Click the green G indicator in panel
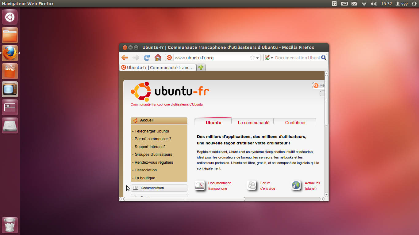Screen dimensions: 419x235 click(334, 4)
